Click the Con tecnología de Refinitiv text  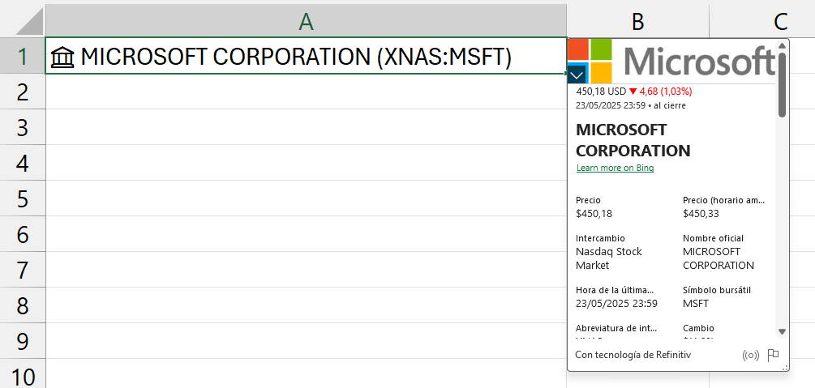pyautogui.click(x=633, y=355)
